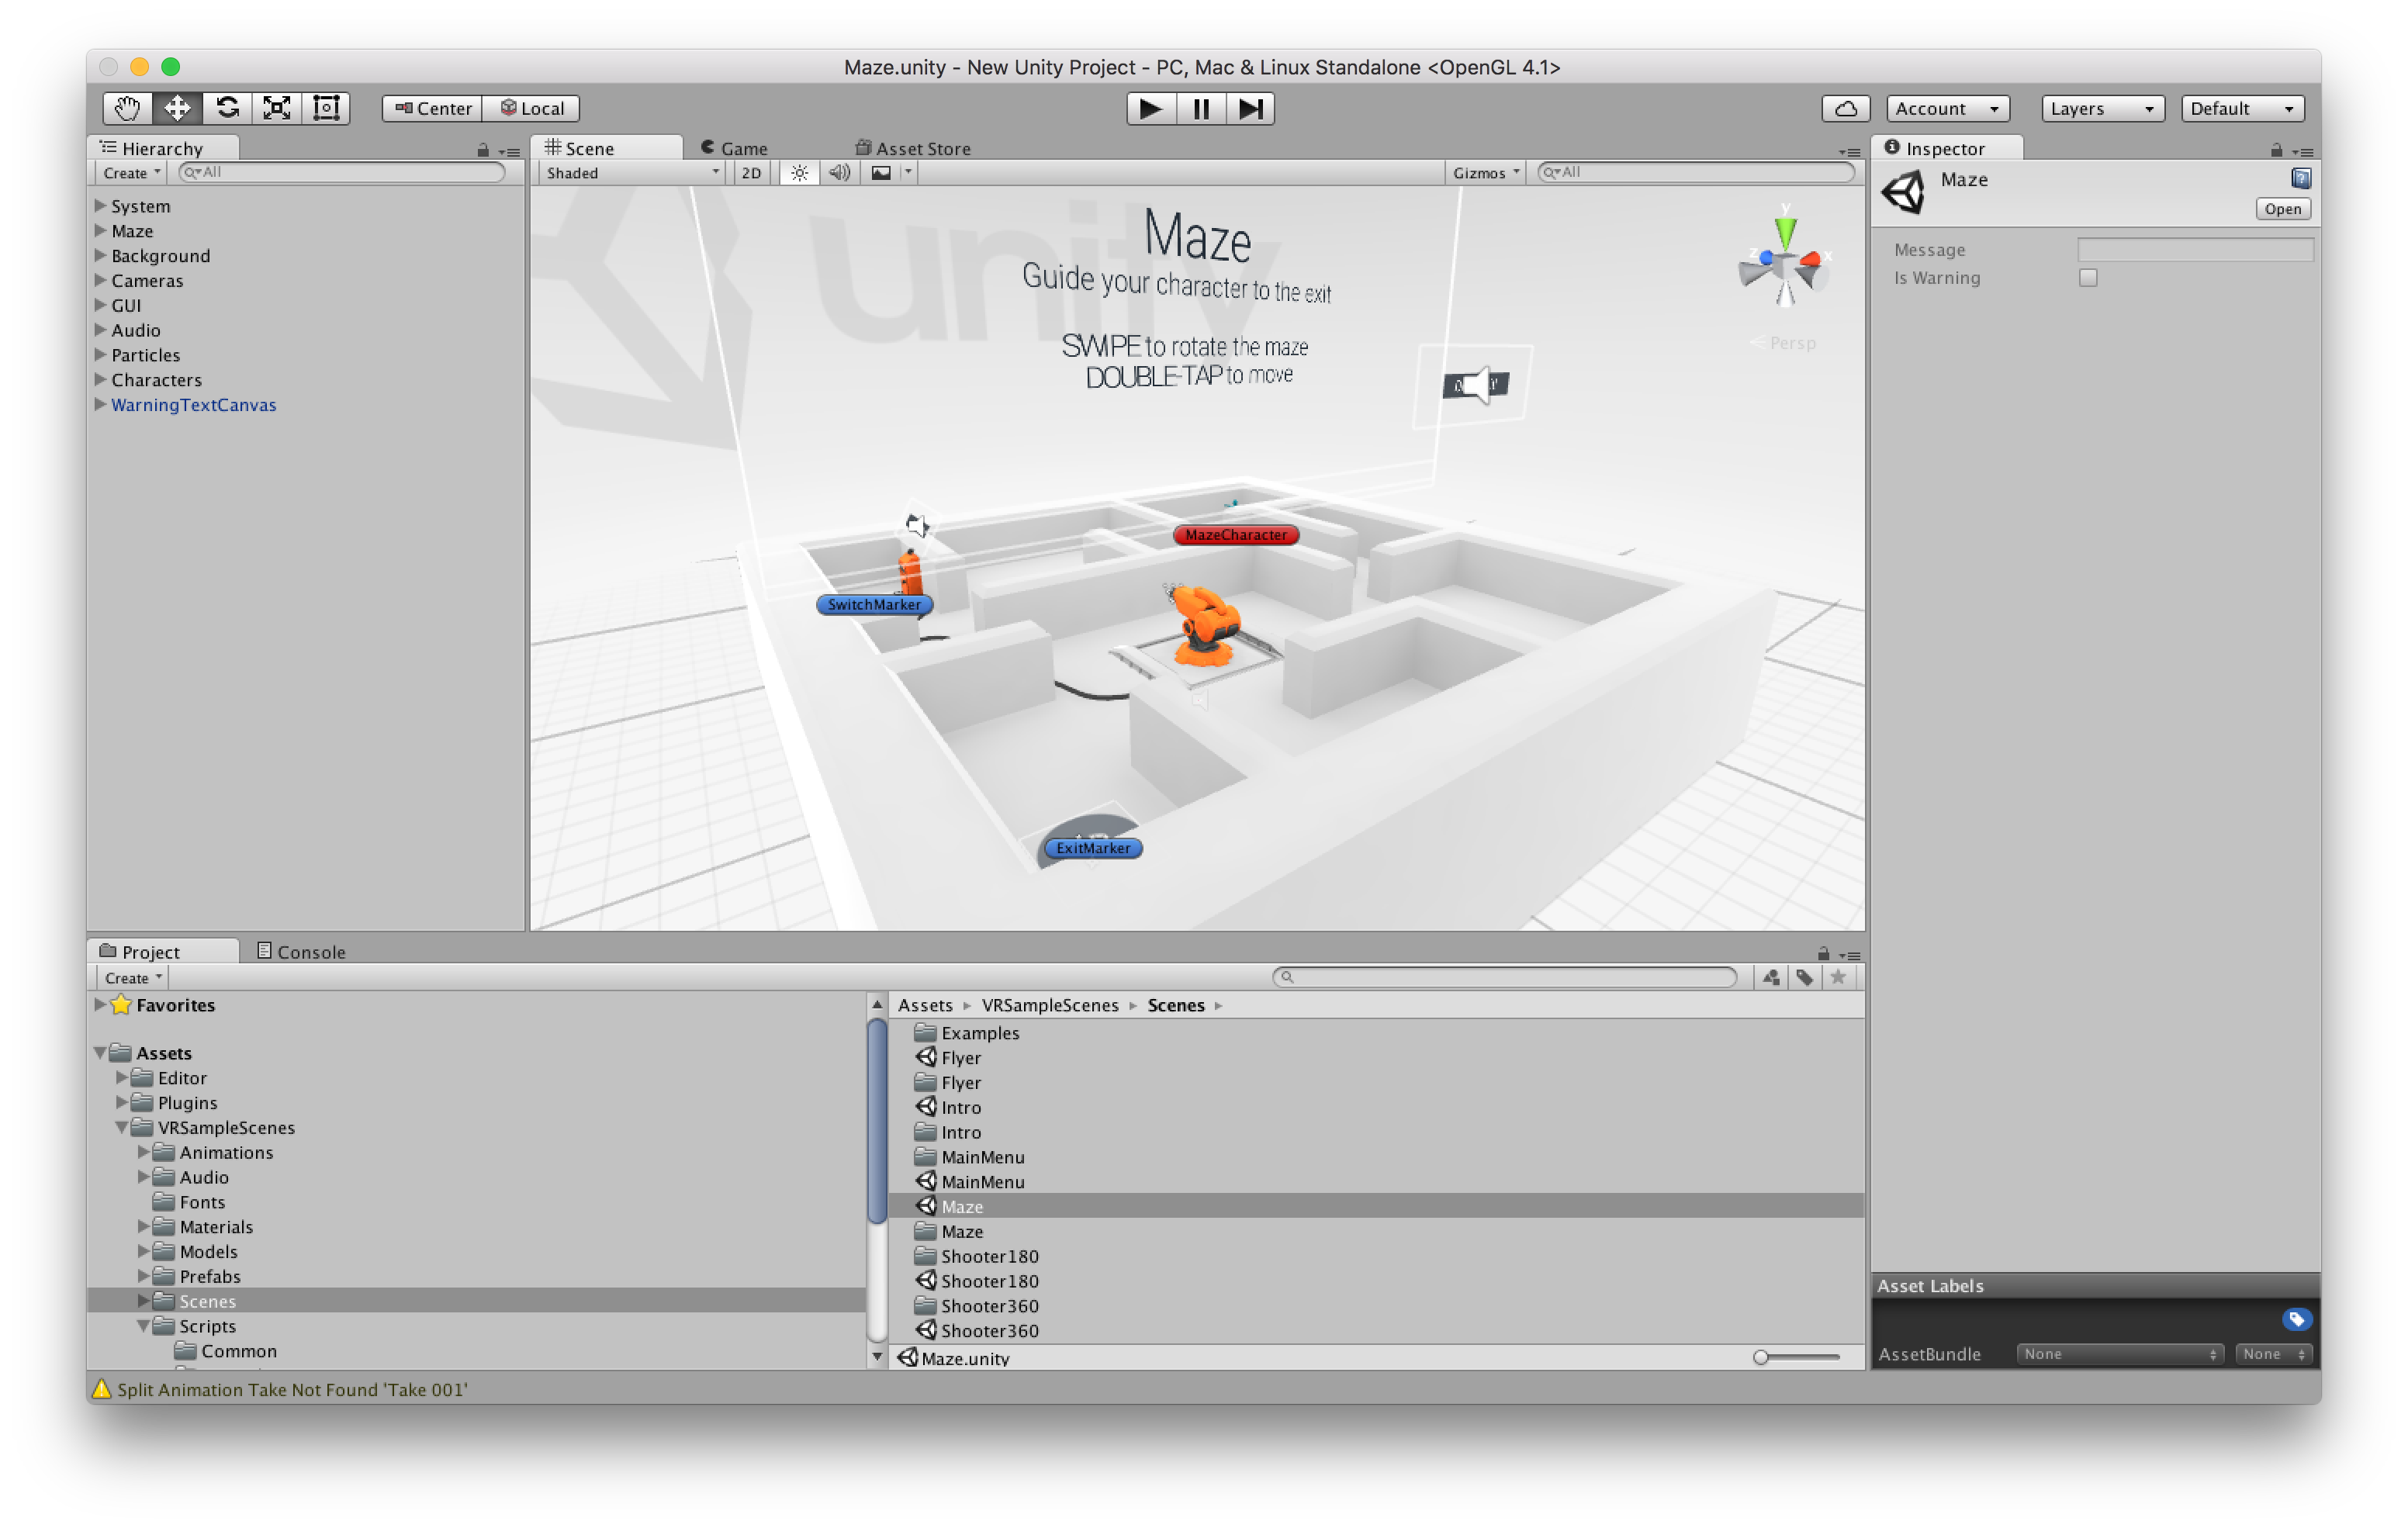The height and width of the screenshot is (1528, 2408).
Task: Toggle 2D scene view mode
Action: pos(751,173)
